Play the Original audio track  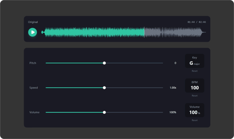coord(33,32)
